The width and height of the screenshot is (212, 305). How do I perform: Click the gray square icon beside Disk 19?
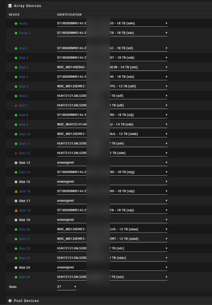click(16, 220)
